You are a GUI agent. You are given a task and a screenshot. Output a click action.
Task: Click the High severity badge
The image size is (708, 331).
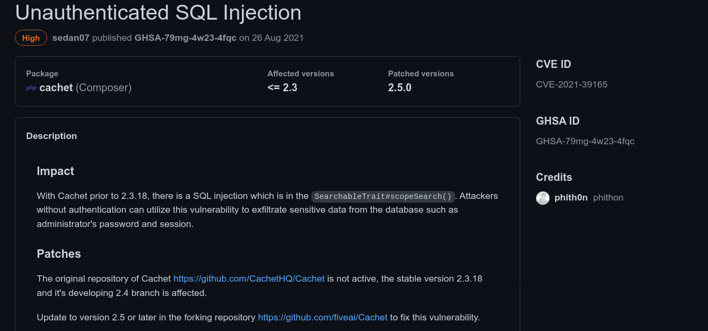tap(31, 38)
